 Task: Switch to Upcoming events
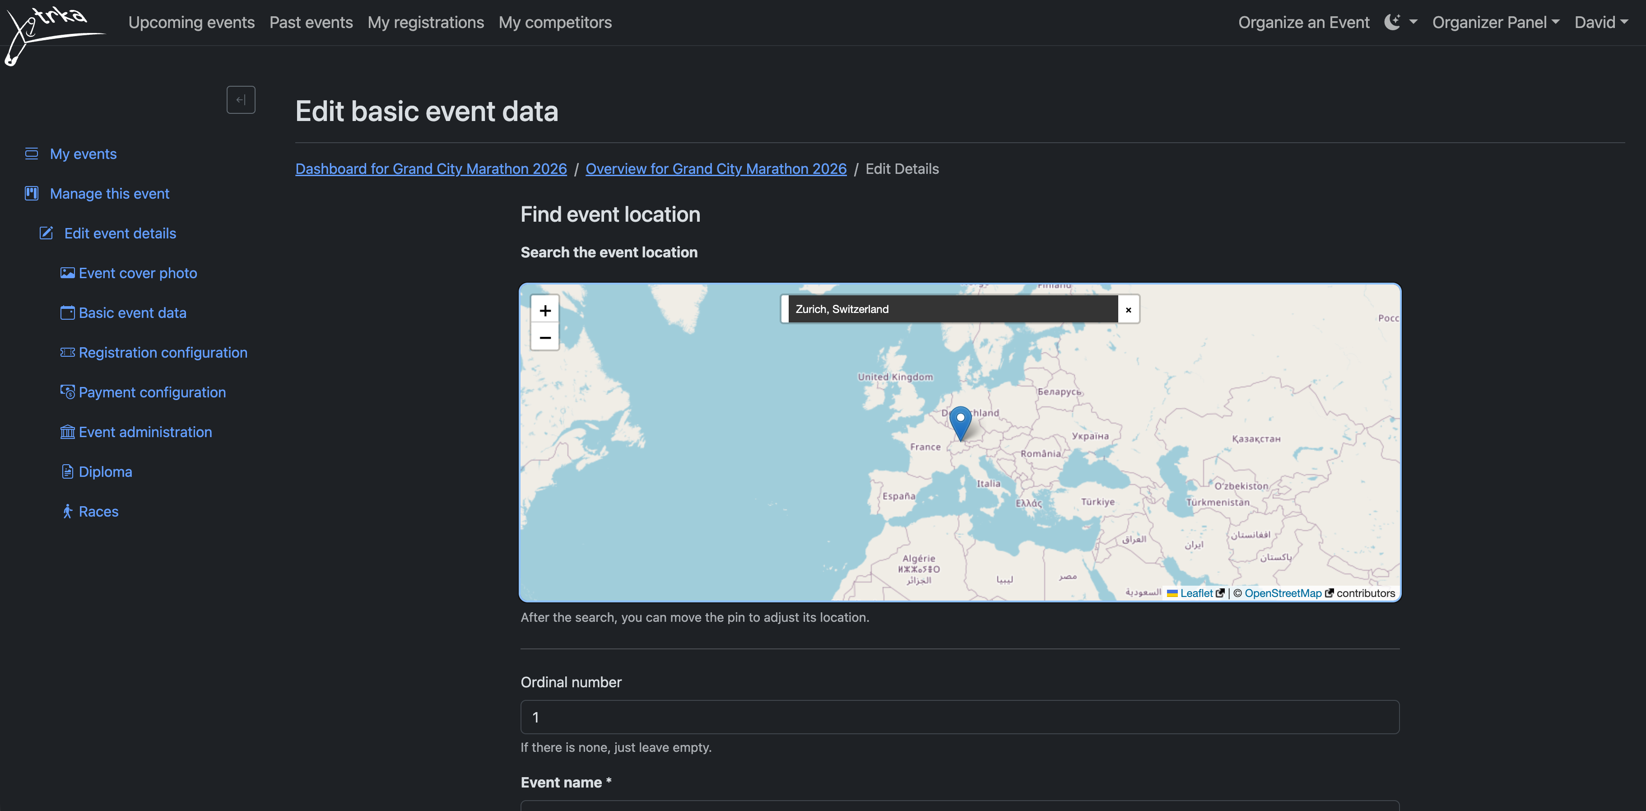point(191,23)
